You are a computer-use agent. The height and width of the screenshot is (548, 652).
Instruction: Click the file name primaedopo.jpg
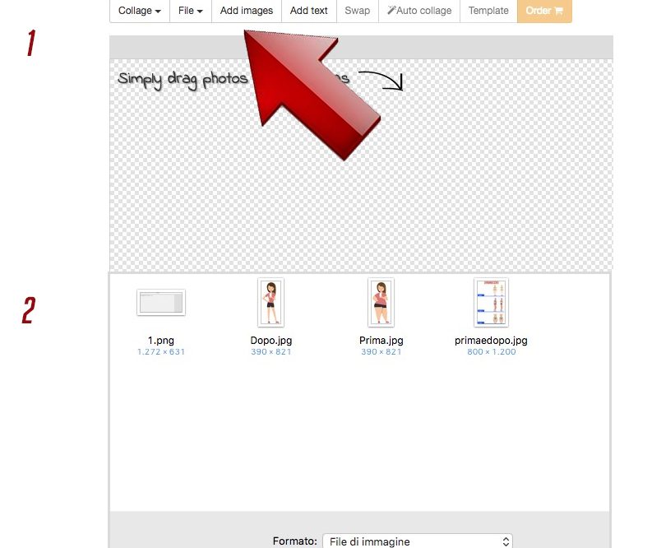(491, 341)
